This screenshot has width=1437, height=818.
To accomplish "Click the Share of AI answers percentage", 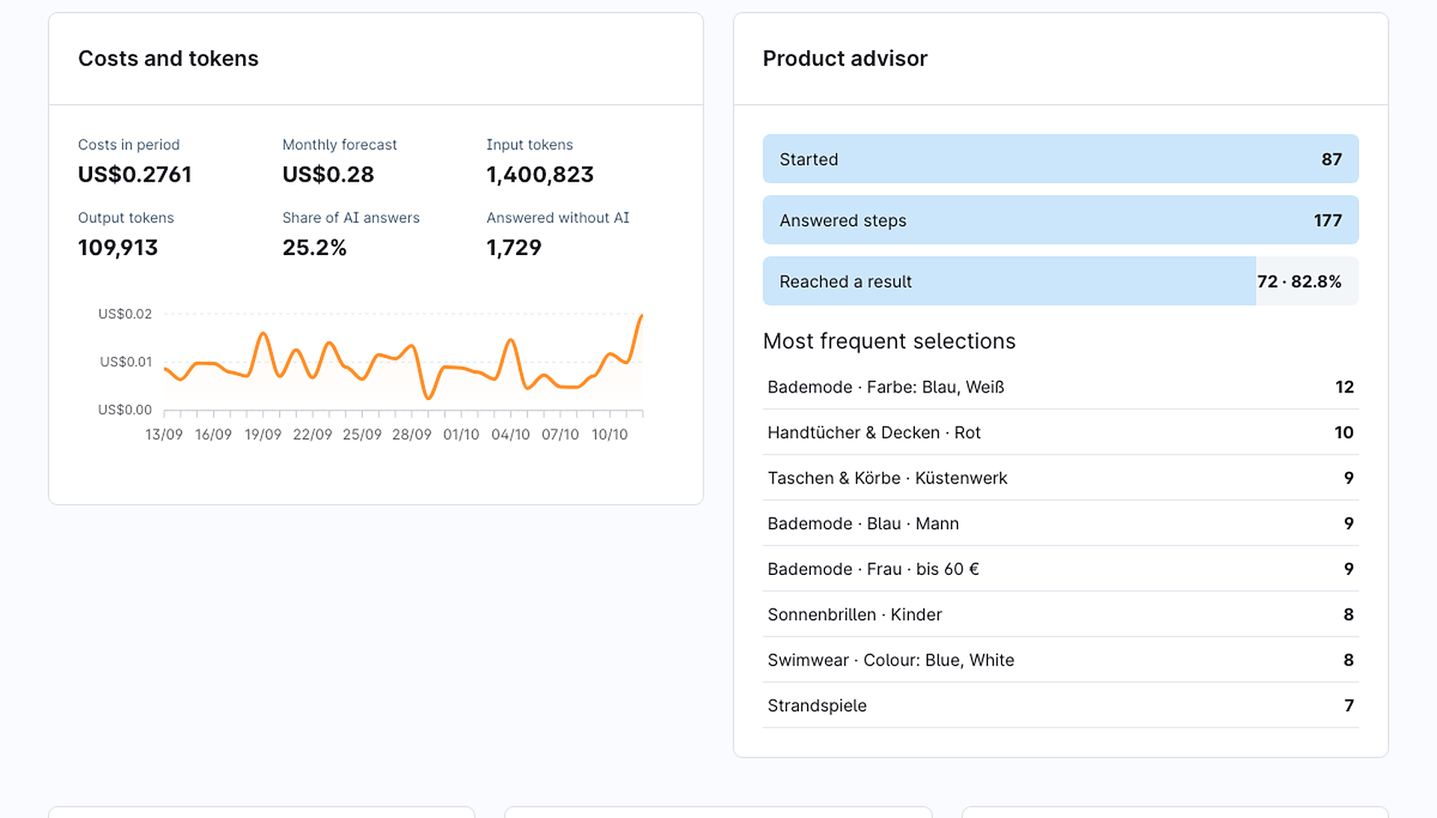I will (x=314, y=247).
